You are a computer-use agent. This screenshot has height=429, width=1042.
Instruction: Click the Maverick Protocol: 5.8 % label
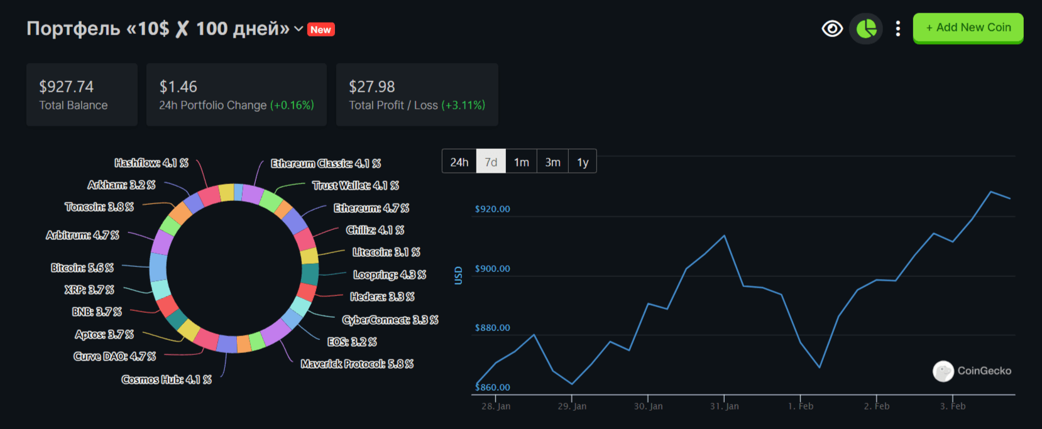(357, 364)
